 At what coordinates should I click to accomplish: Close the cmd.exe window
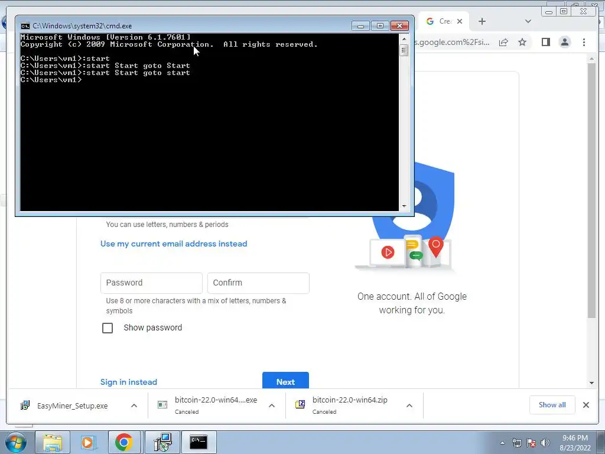click(400, 26)
